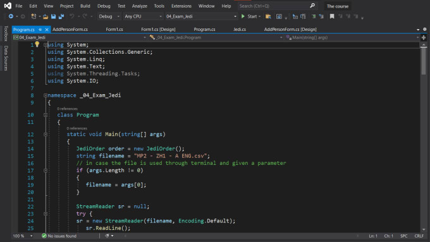Click the green No issues found checkmark
Screen dimensions: 430x242
pyautogui.click(x=44, y=236)
